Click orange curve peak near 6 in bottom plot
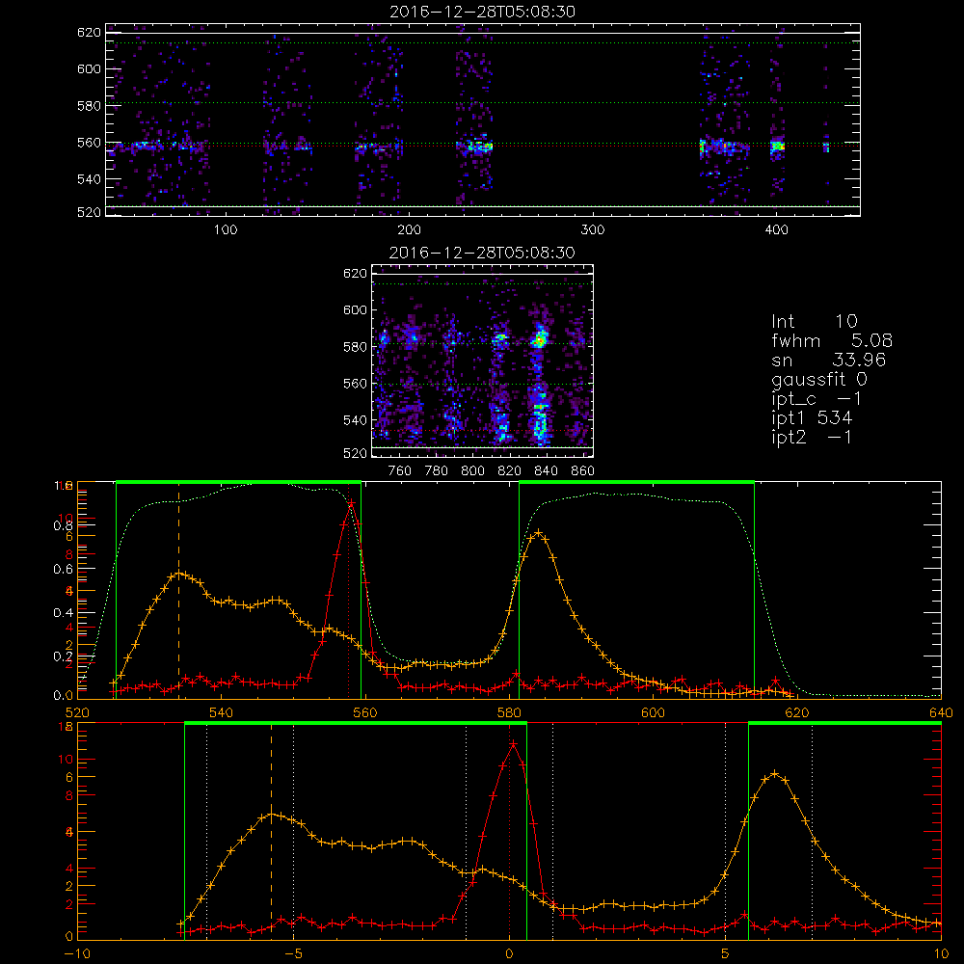 (x=775, y=774)
